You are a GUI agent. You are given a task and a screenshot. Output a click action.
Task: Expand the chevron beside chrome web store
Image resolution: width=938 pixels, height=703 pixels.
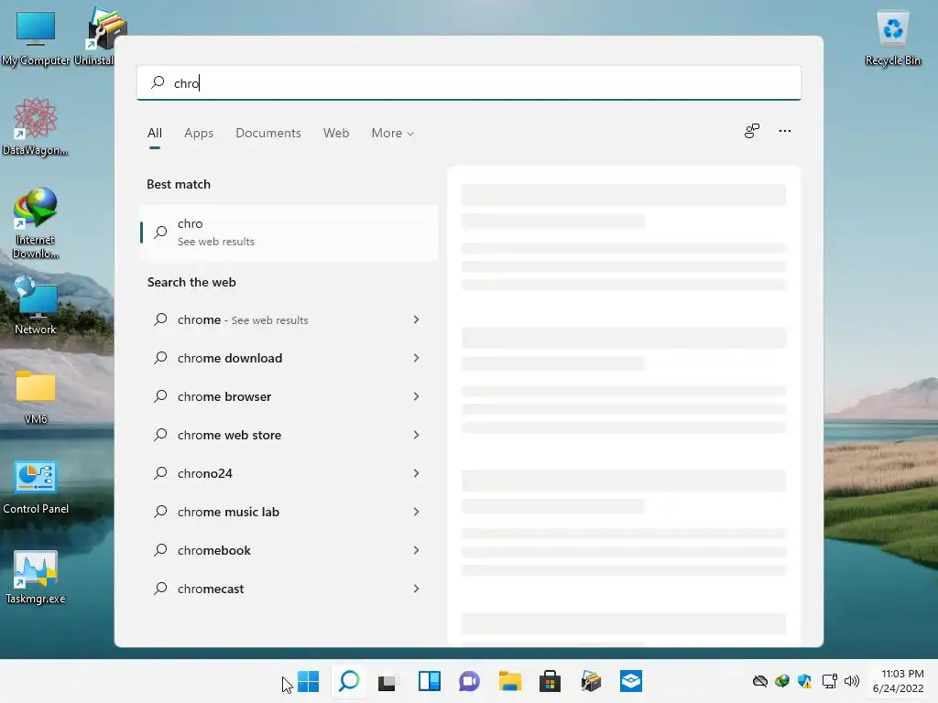(x=417, y=435)
